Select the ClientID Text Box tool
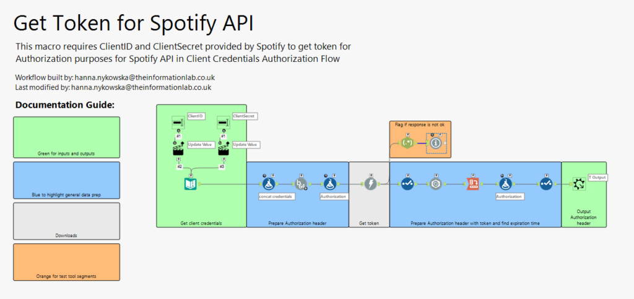This screenshot has height=299, width=634. coord(178,121)
